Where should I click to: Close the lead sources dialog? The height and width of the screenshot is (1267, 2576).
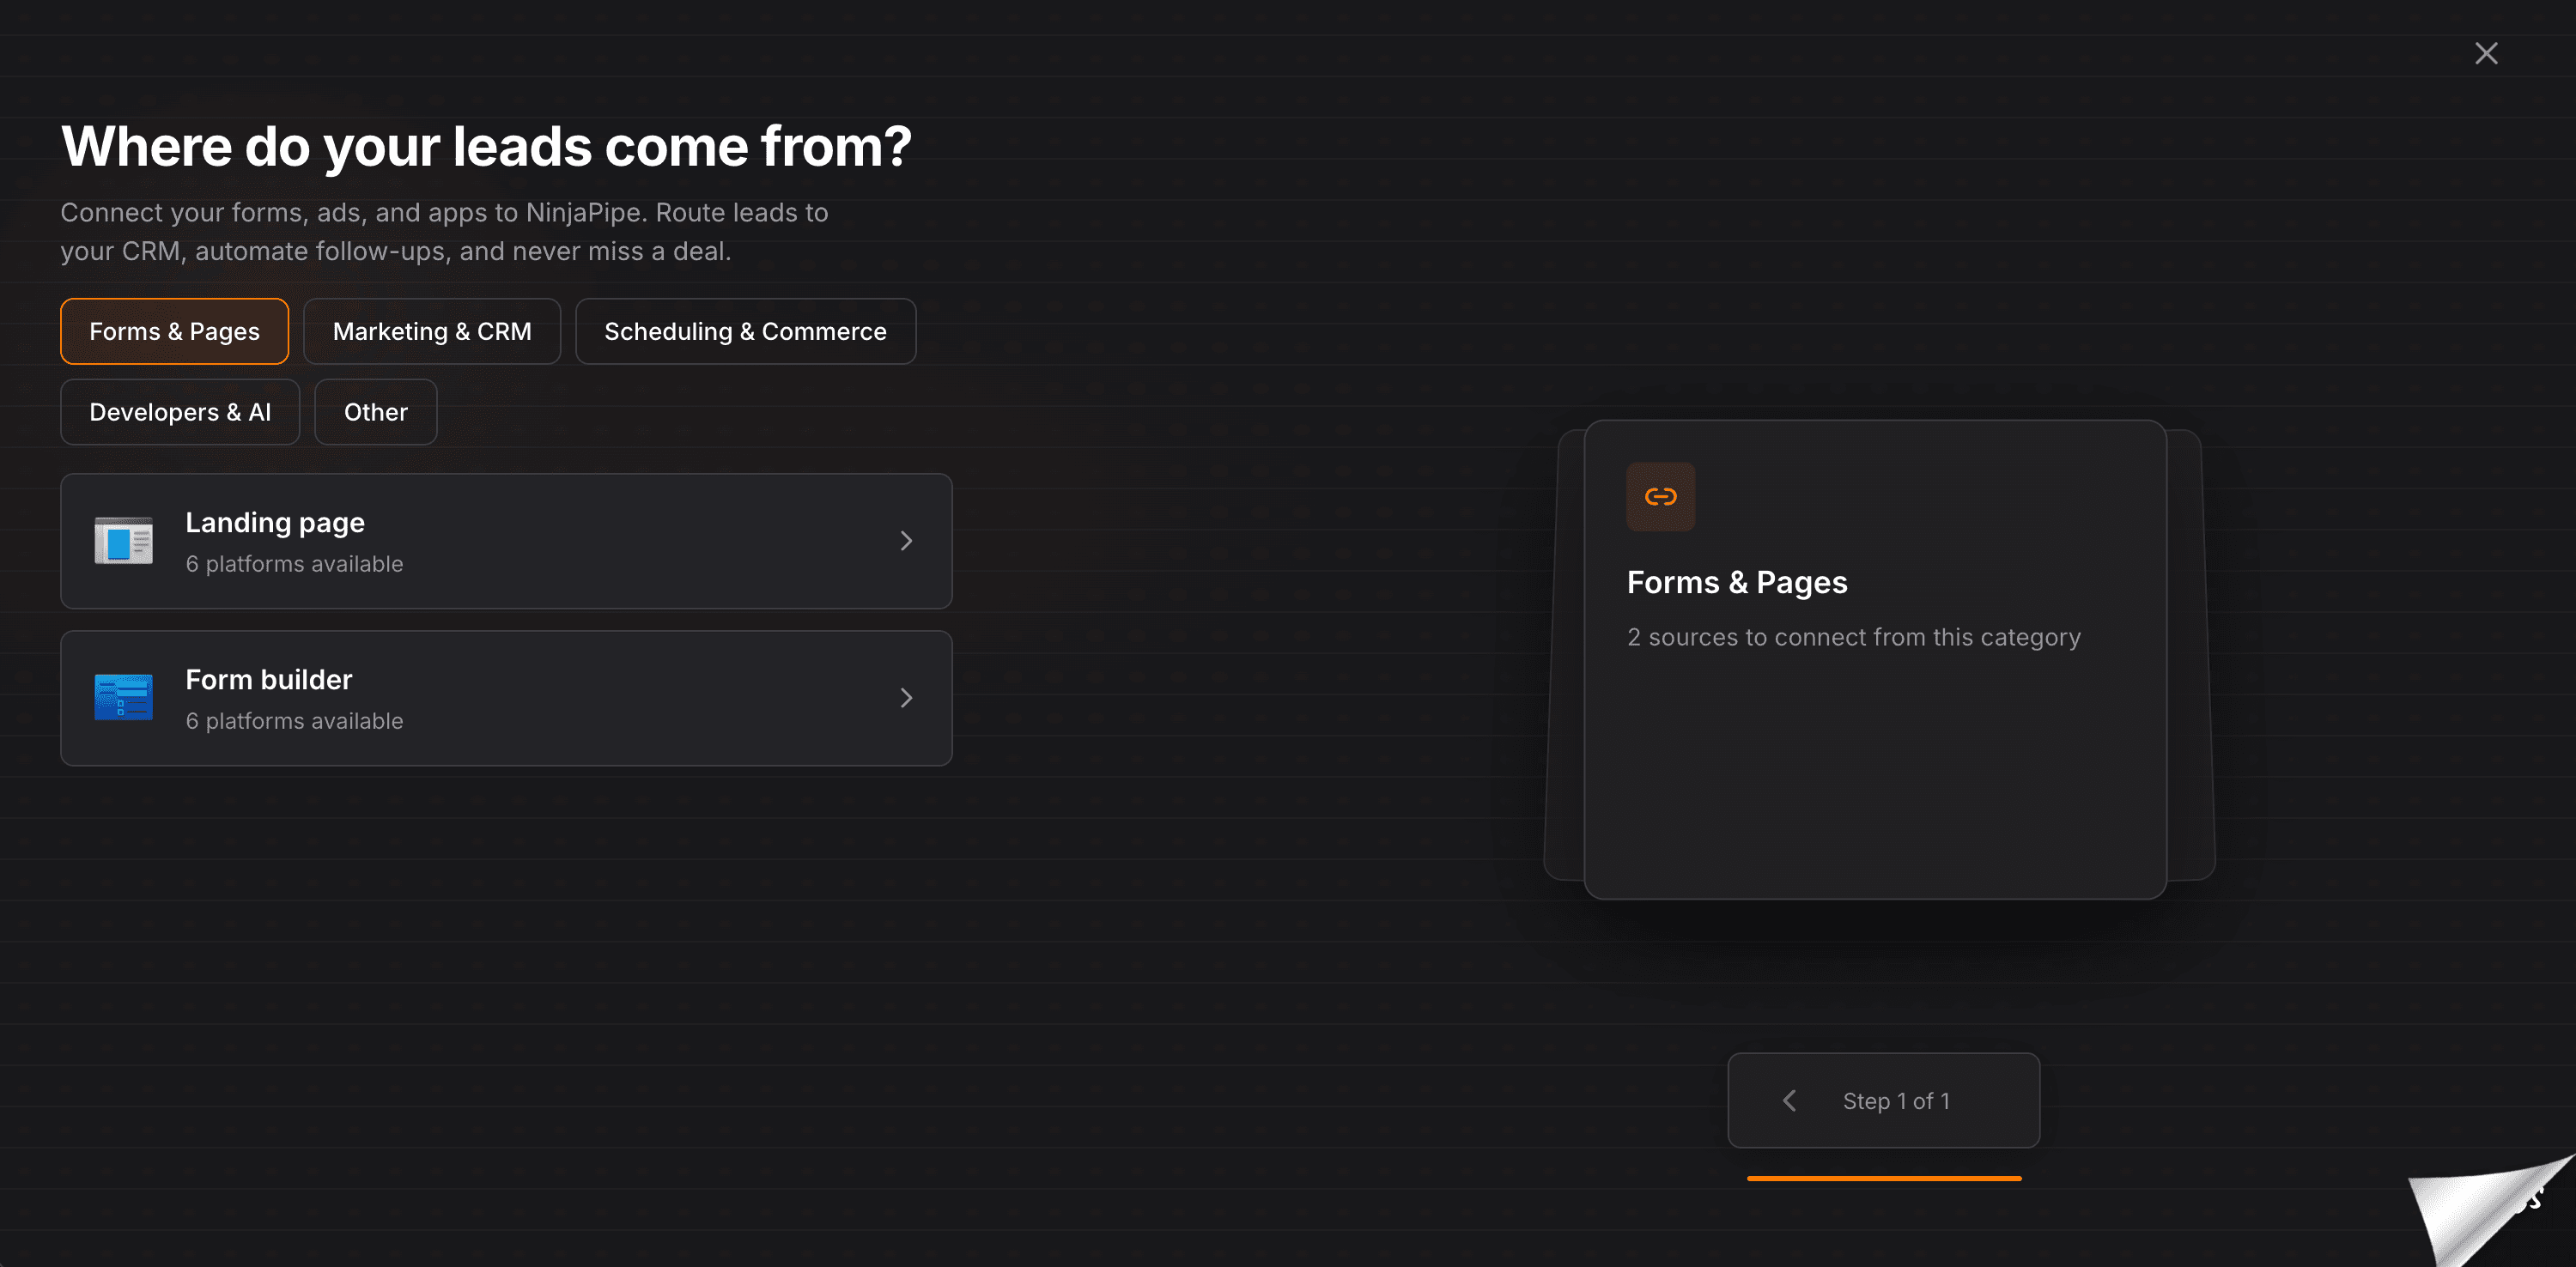pos(2487,53)
